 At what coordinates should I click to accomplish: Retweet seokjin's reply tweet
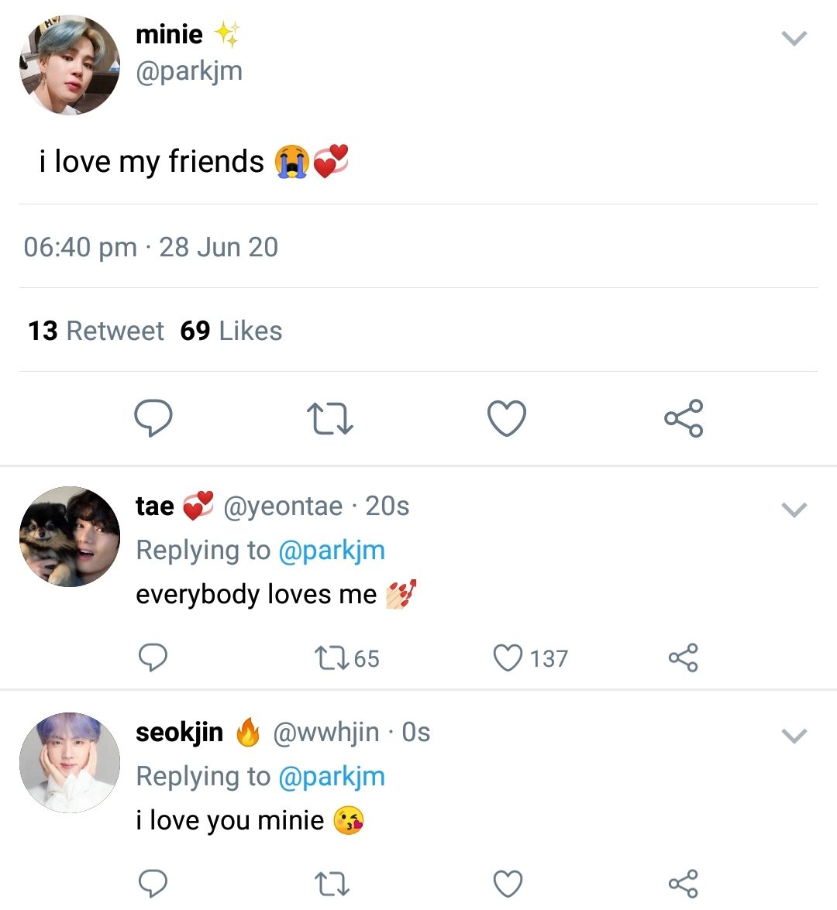point(332,884)
